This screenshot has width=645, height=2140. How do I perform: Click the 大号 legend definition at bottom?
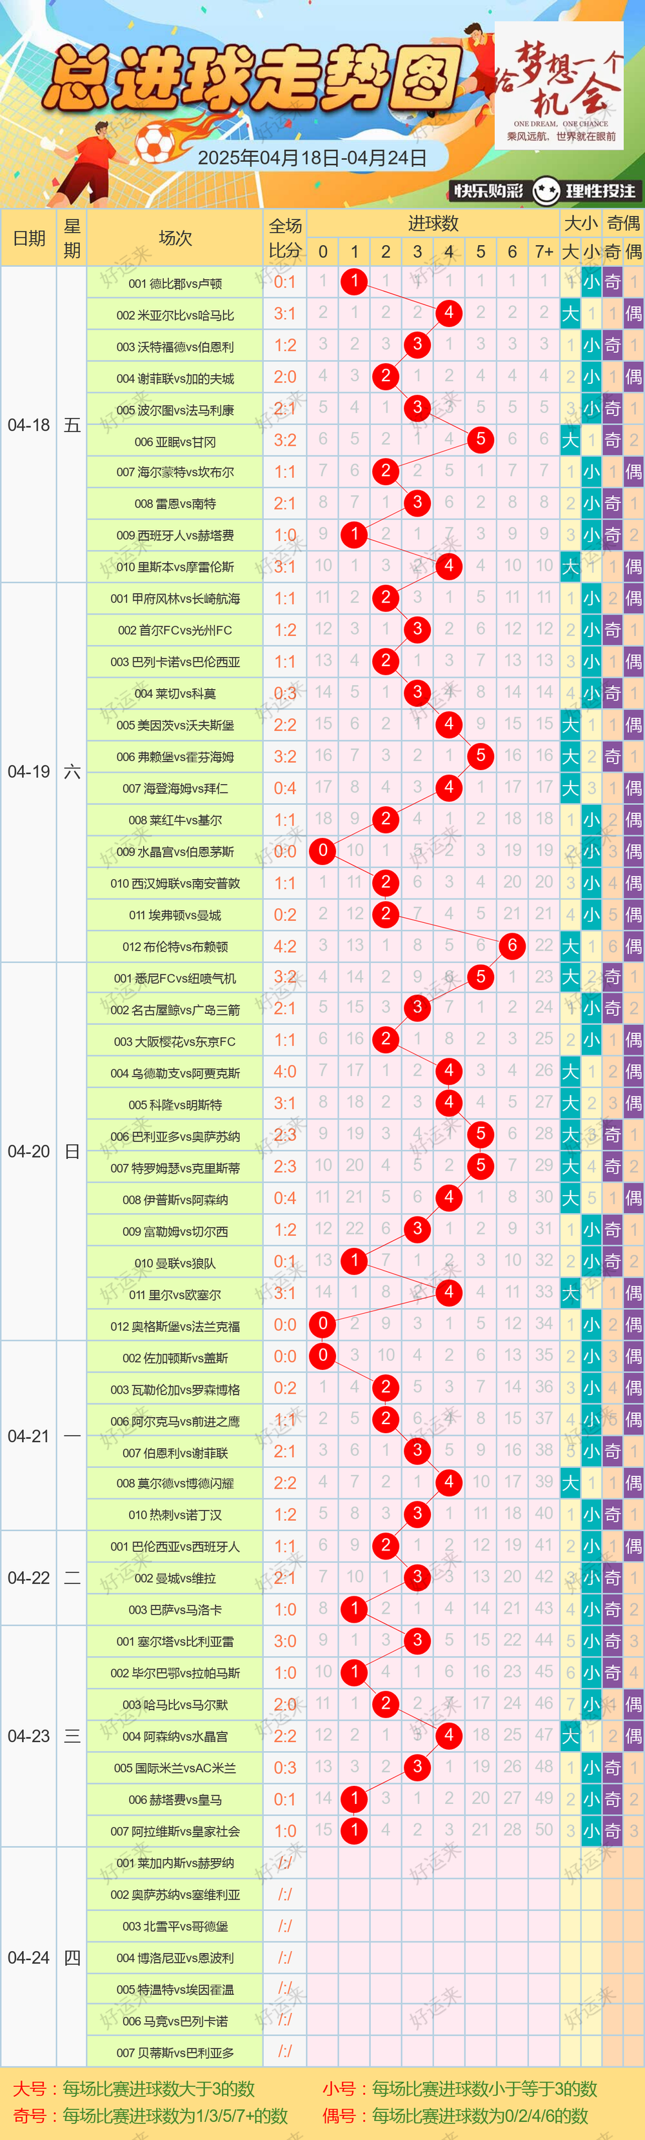tap(134, 2089)
